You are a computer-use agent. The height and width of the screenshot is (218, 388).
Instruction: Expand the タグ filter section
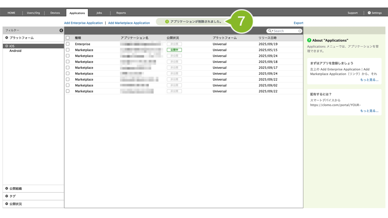point(7,196)
